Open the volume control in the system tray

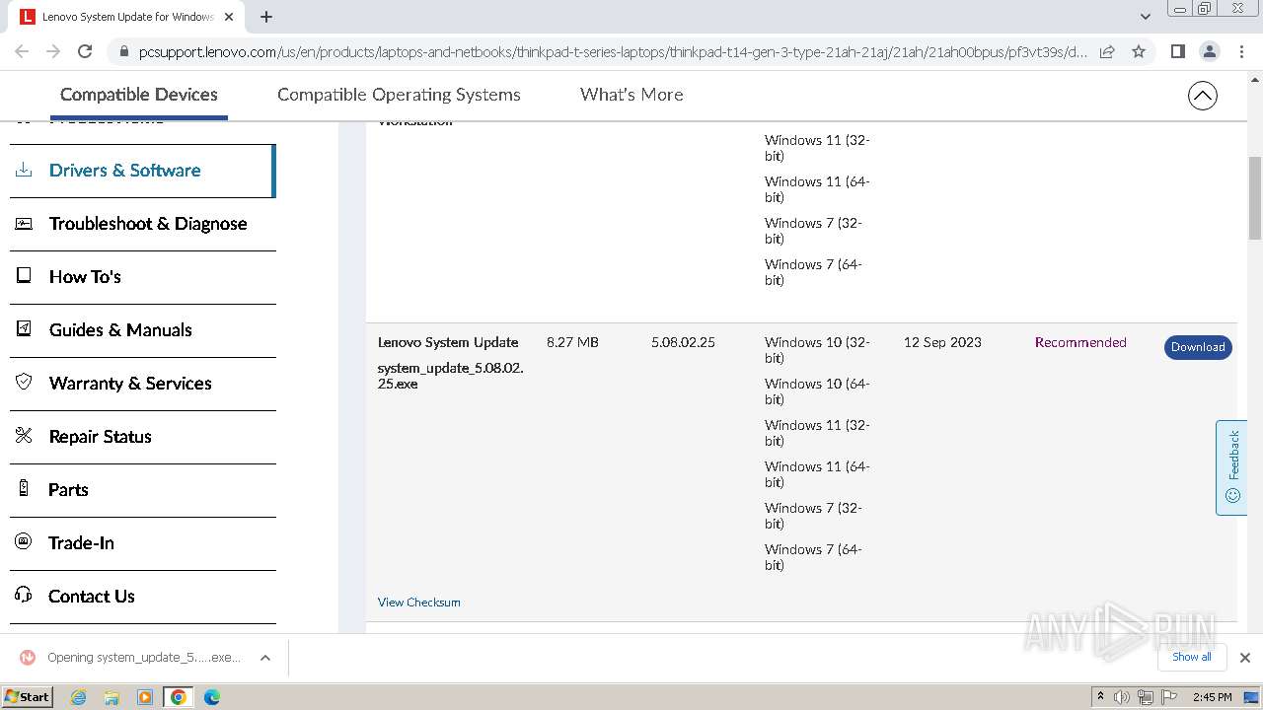pos(1122,697)
